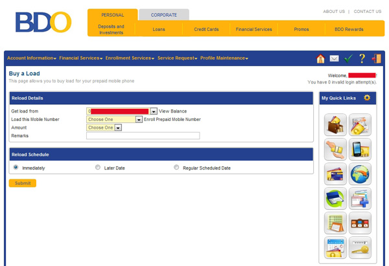
Task: Open help via question mark icon
Action: 362,59
